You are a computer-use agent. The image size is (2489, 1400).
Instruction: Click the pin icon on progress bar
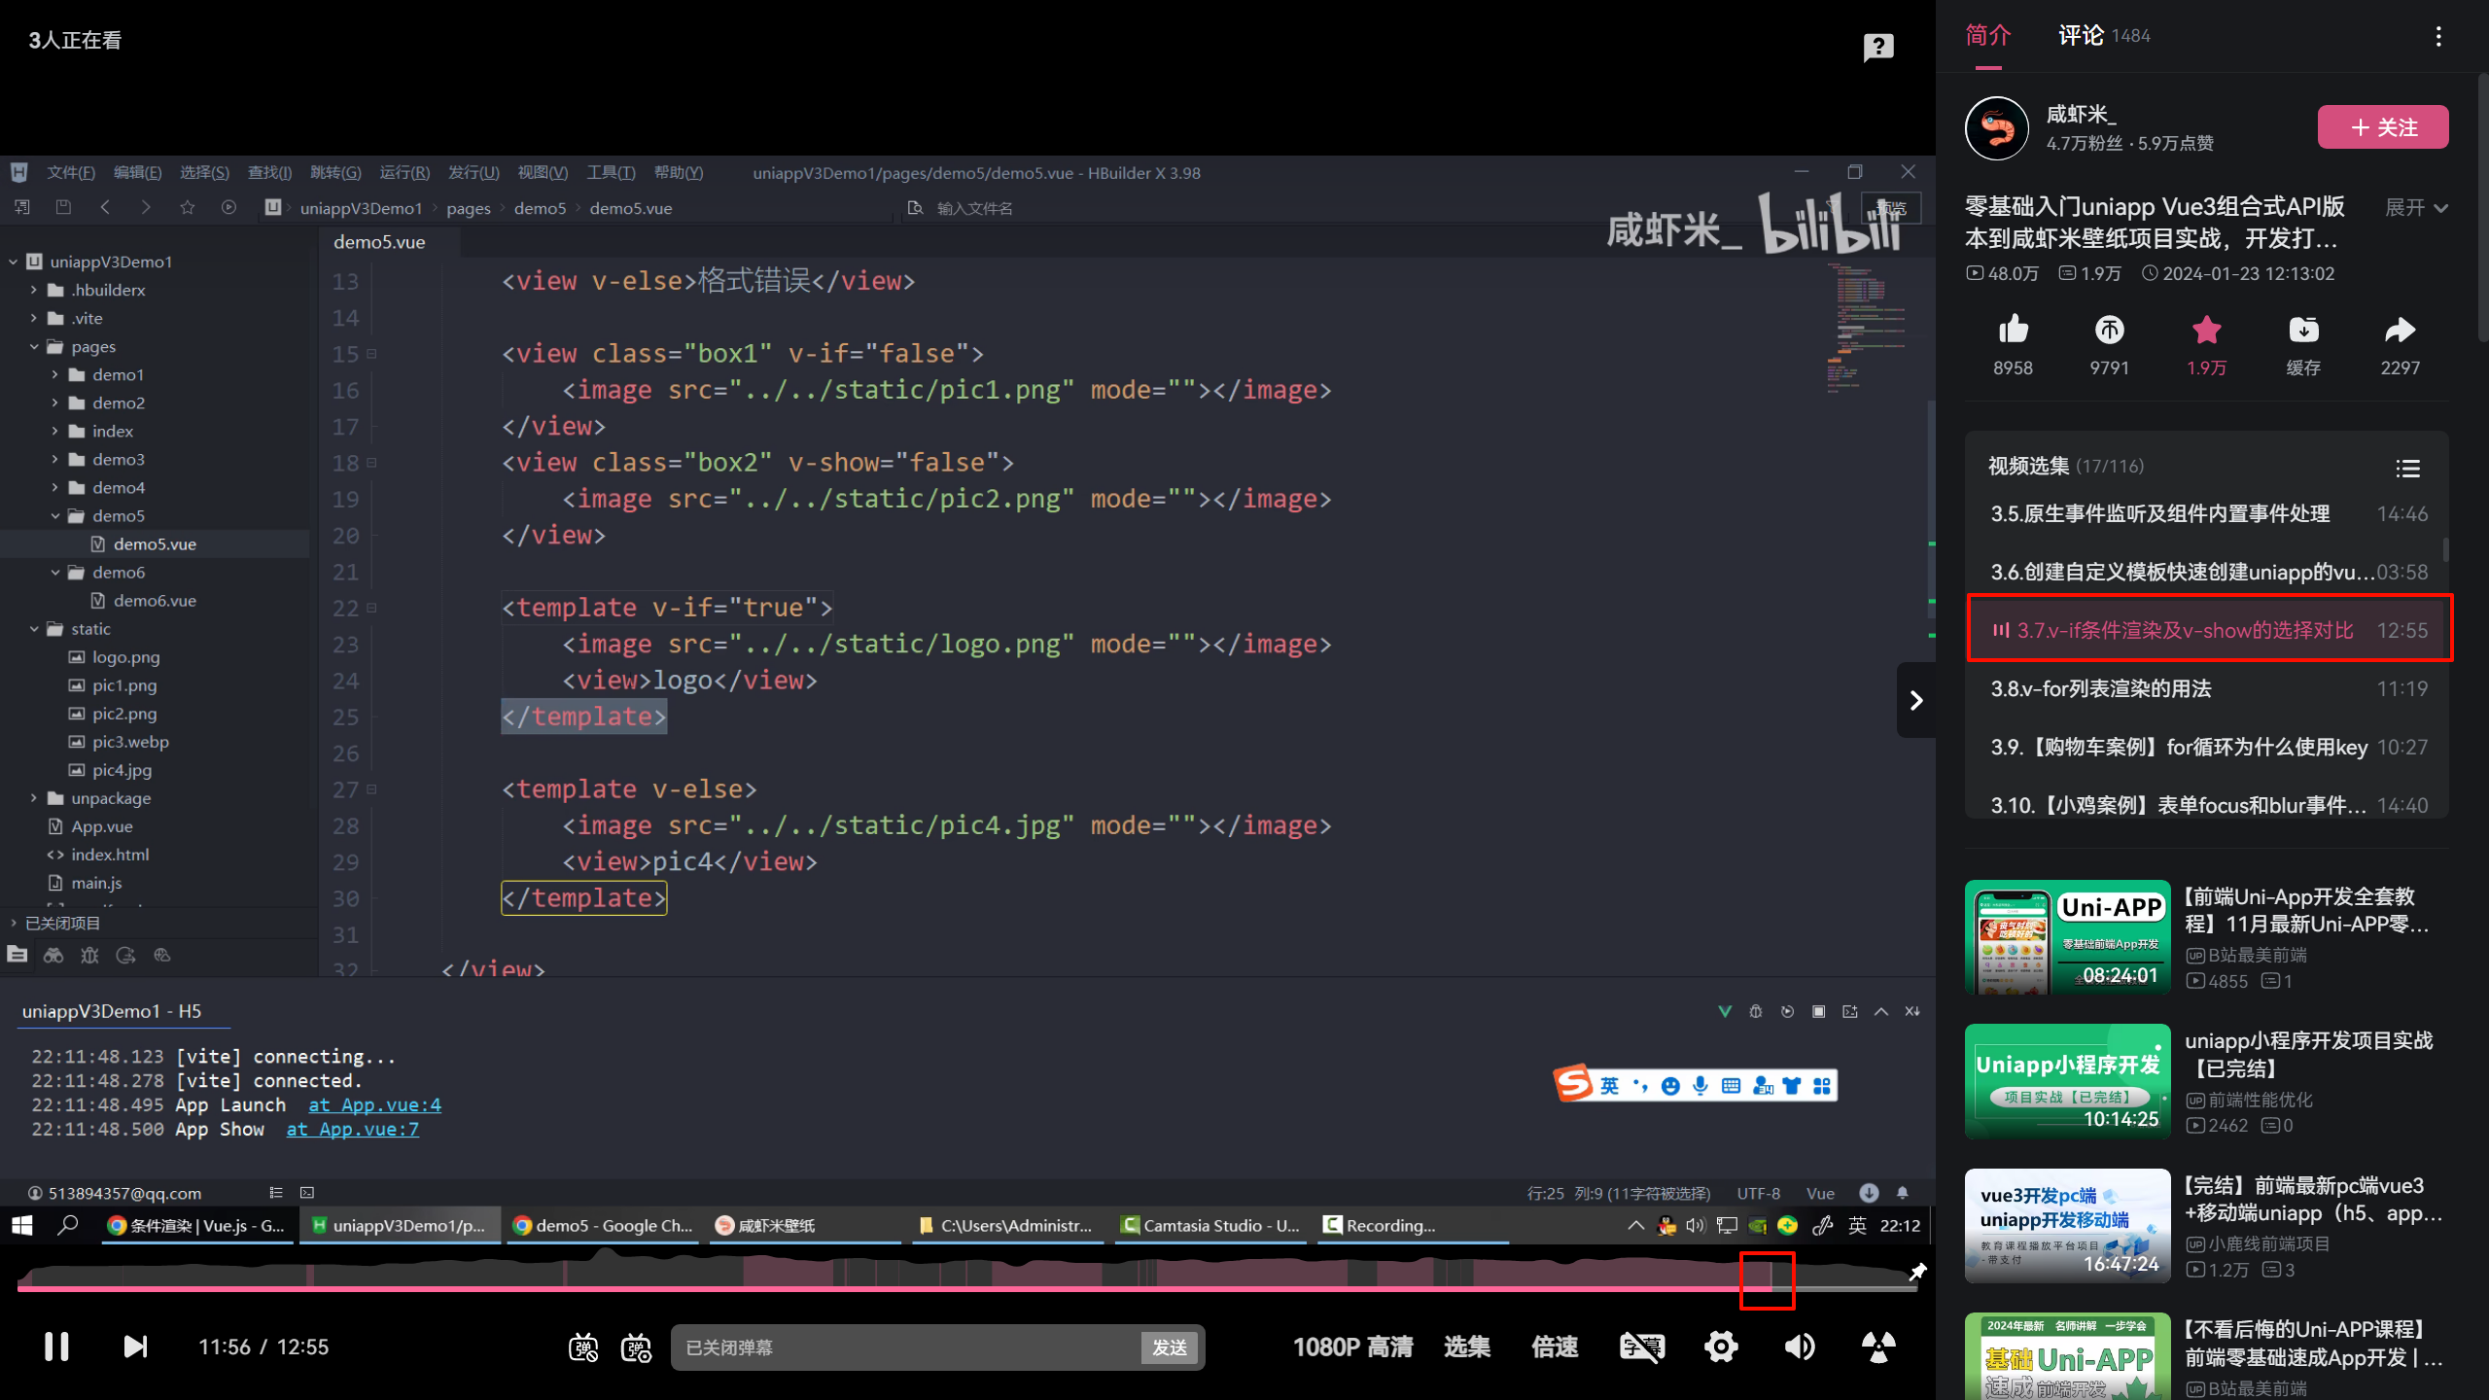pos(1917,1272)
